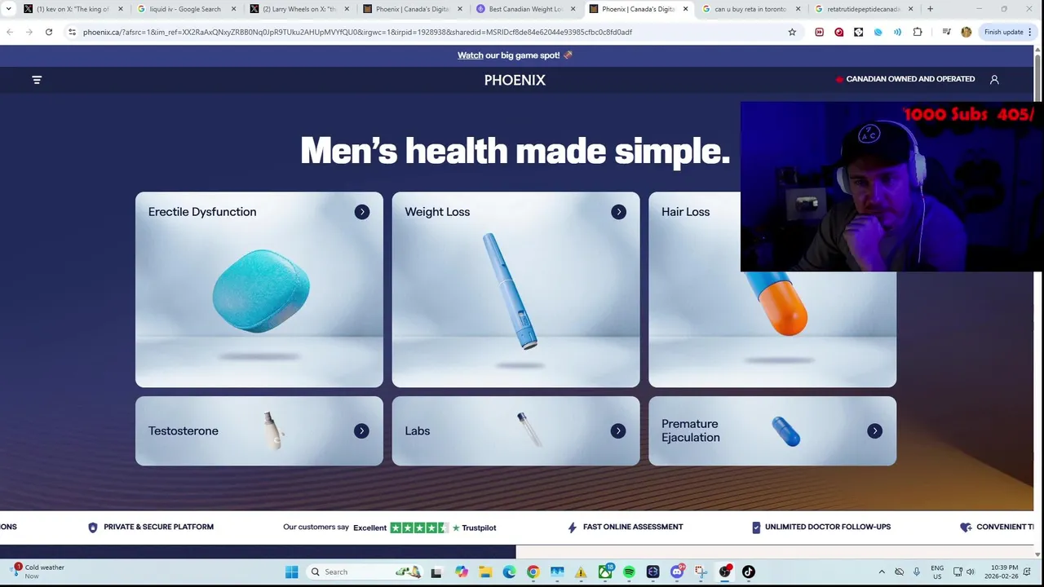Bookmark this page with the star icon
The height and width of the screenshot is (587, 1044).
tap(792, 32)
